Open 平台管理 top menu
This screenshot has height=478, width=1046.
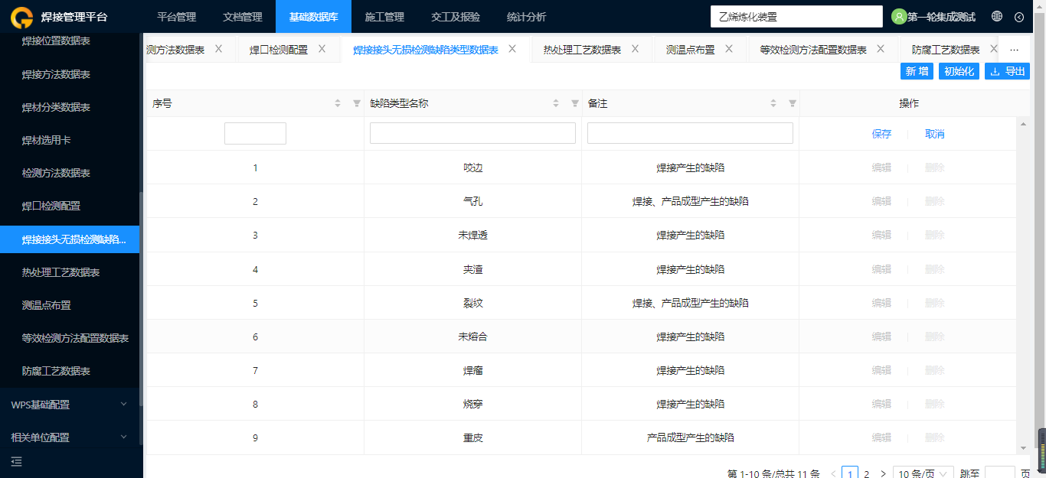176,17
